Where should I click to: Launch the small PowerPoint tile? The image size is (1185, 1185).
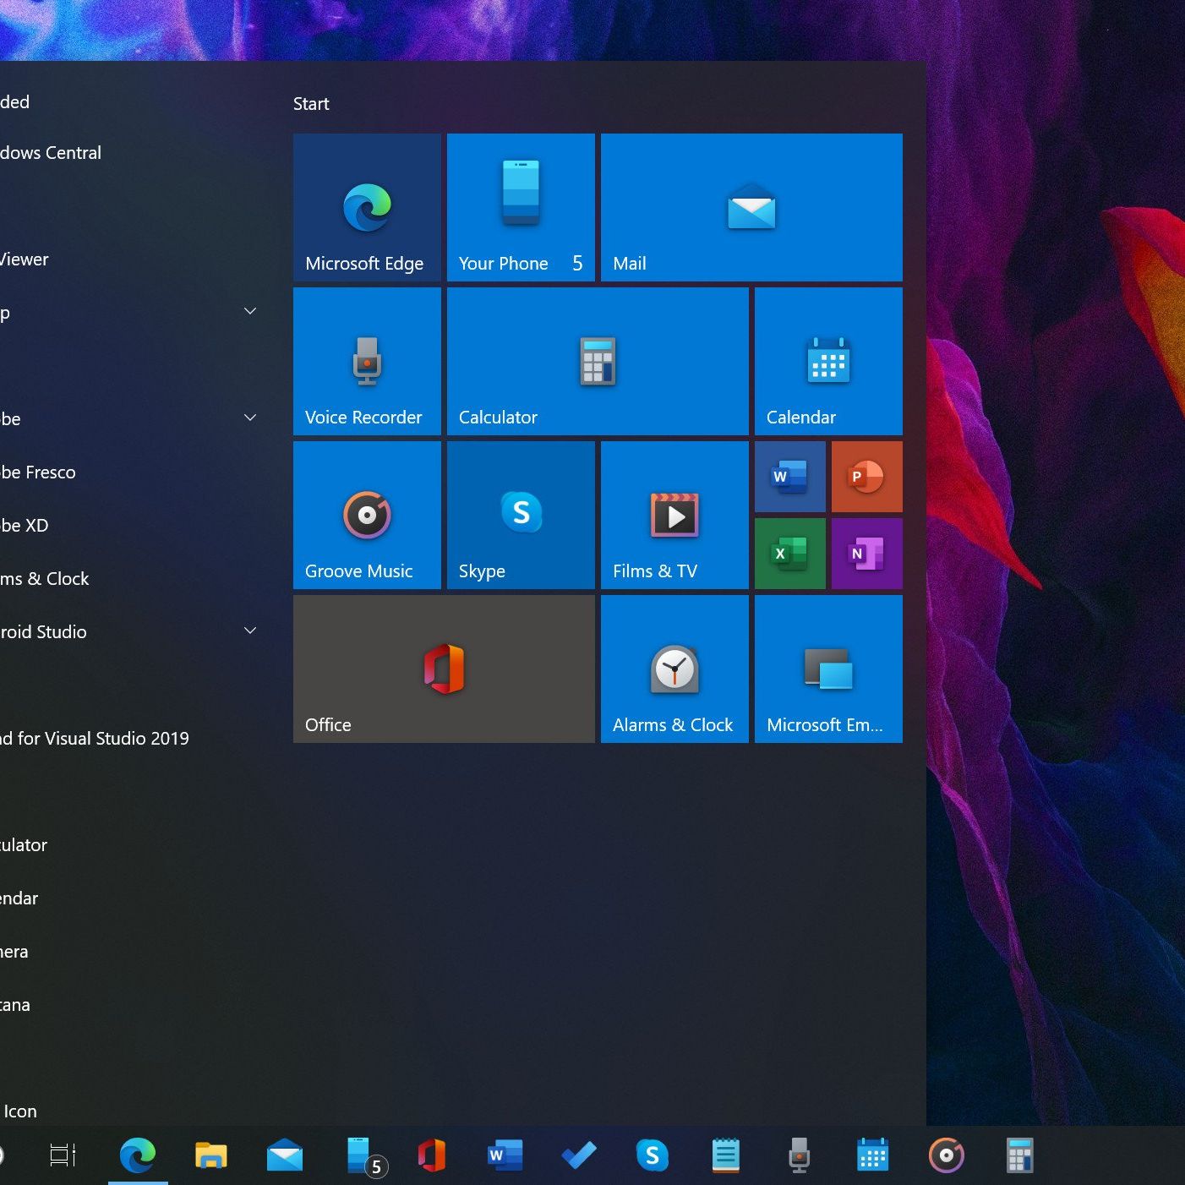[x=866, y=477]
